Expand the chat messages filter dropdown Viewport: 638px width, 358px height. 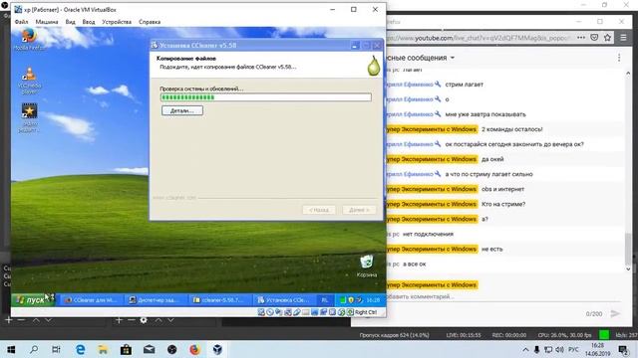coord(452,58)
